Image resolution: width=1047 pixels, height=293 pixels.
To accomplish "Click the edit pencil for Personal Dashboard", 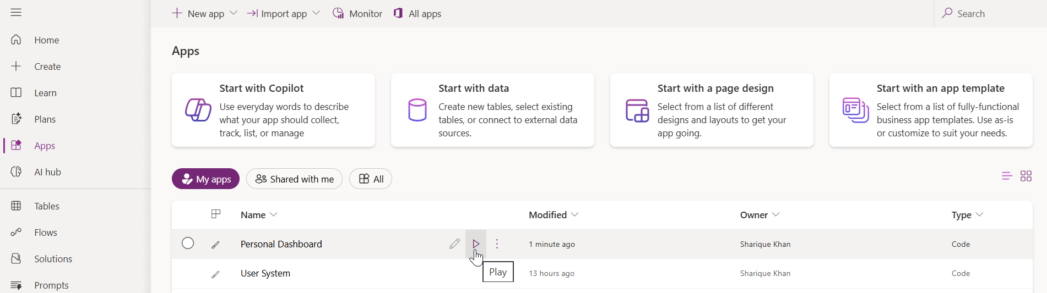I will (x=454, y=244).
